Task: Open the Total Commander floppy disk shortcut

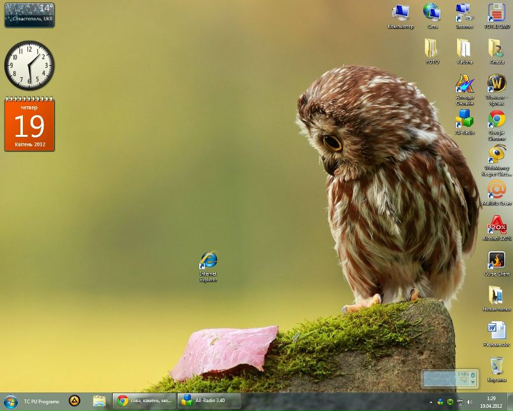Action: [x=496, y=13]
